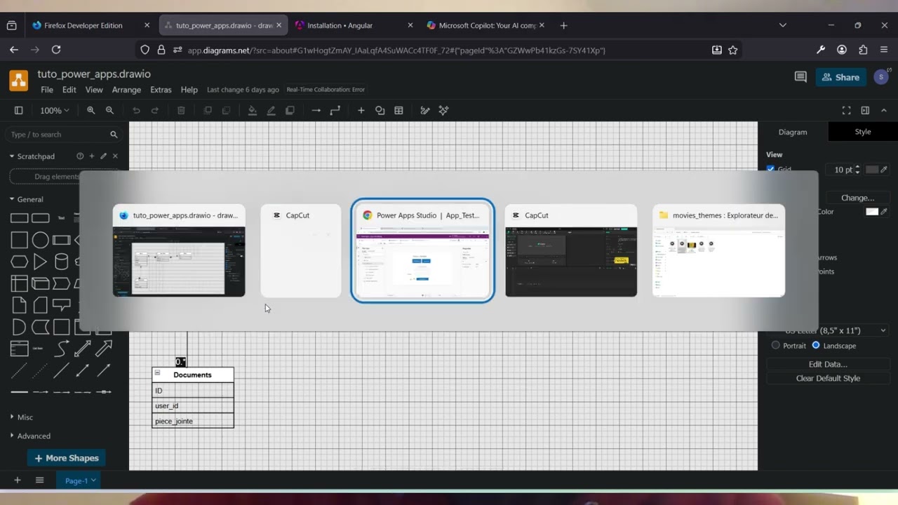
Task: Pick the grid color swatch
Action: pos(872,170)
